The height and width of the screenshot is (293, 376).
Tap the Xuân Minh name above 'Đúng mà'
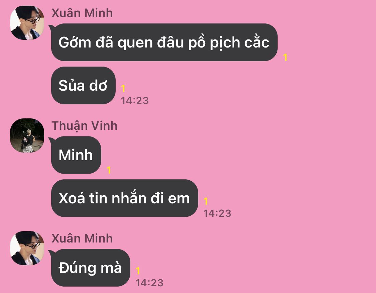82,238
